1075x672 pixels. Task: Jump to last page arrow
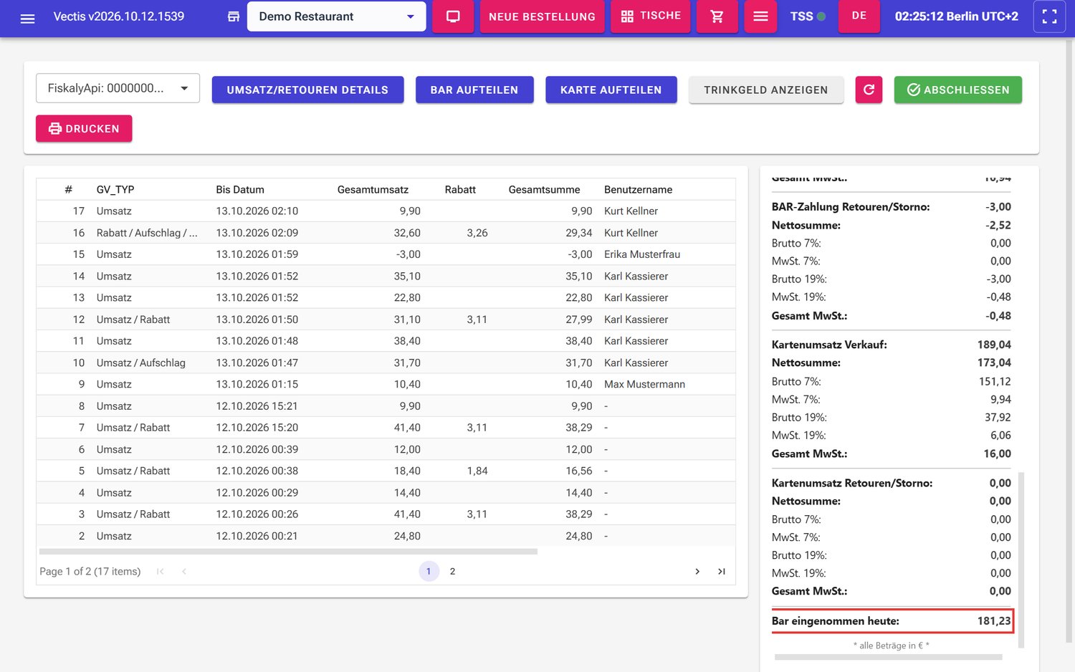pos(722,571)
